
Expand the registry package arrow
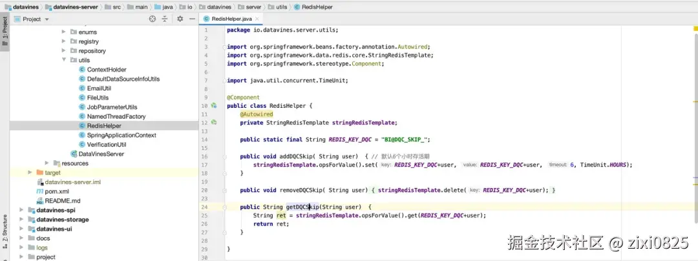(x=63, y=41)
